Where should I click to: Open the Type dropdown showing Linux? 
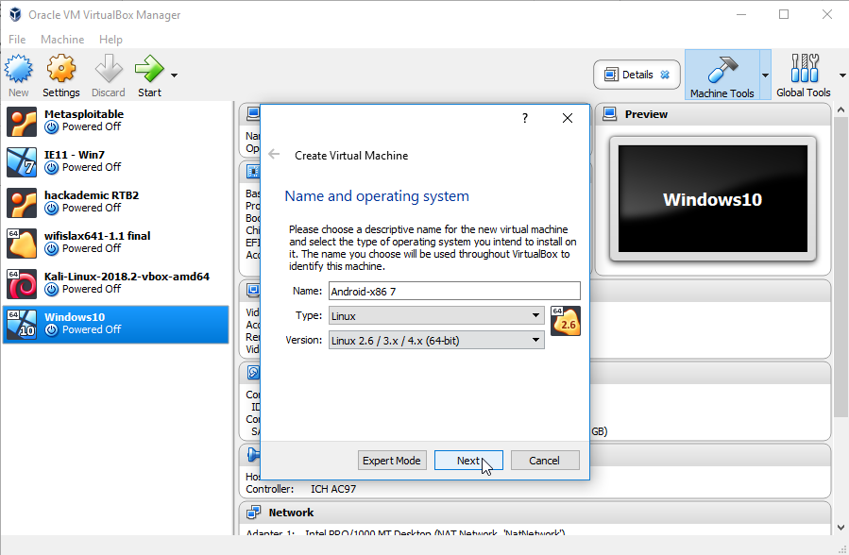pyautogui.click(x=435, y=315)
